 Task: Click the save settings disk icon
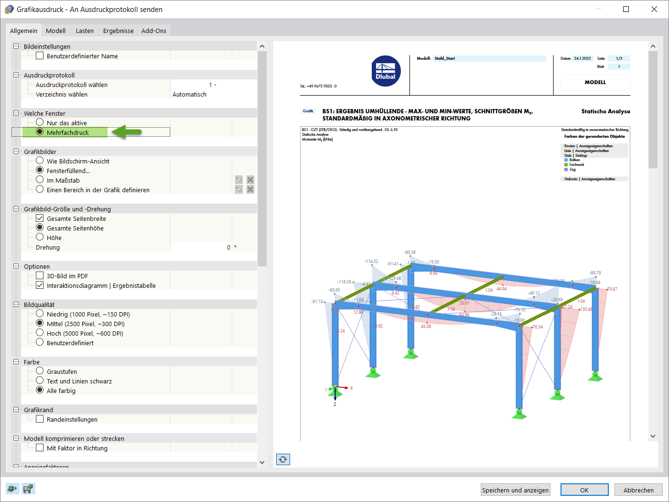pyautogui.click(x=28, y=489)
